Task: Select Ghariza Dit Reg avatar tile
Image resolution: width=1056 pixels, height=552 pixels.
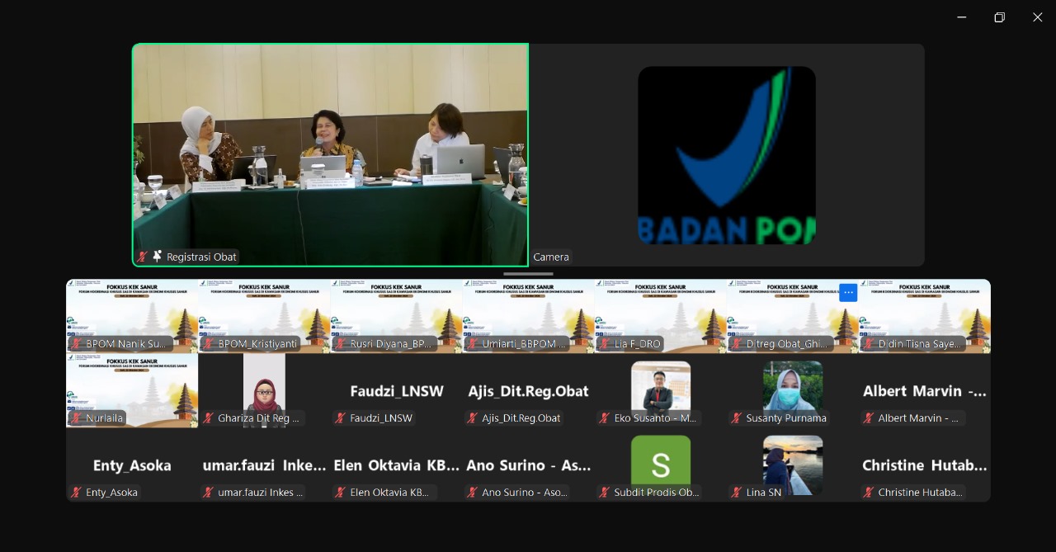Action: (x=264, y=386)
